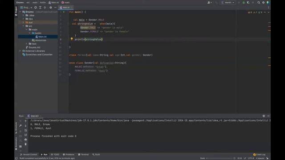
Task: Click the JetBrains shield icon at top right
Action: [268, 3]
